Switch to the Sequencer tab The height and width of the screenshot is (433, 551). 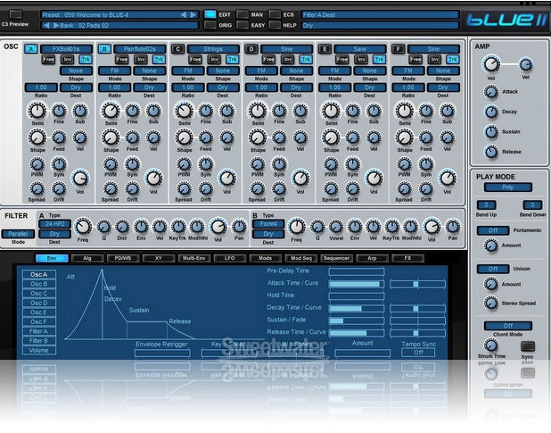[336, 258]
